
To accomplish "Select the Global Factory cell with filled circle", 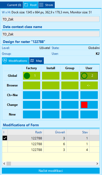I will 32,76.
